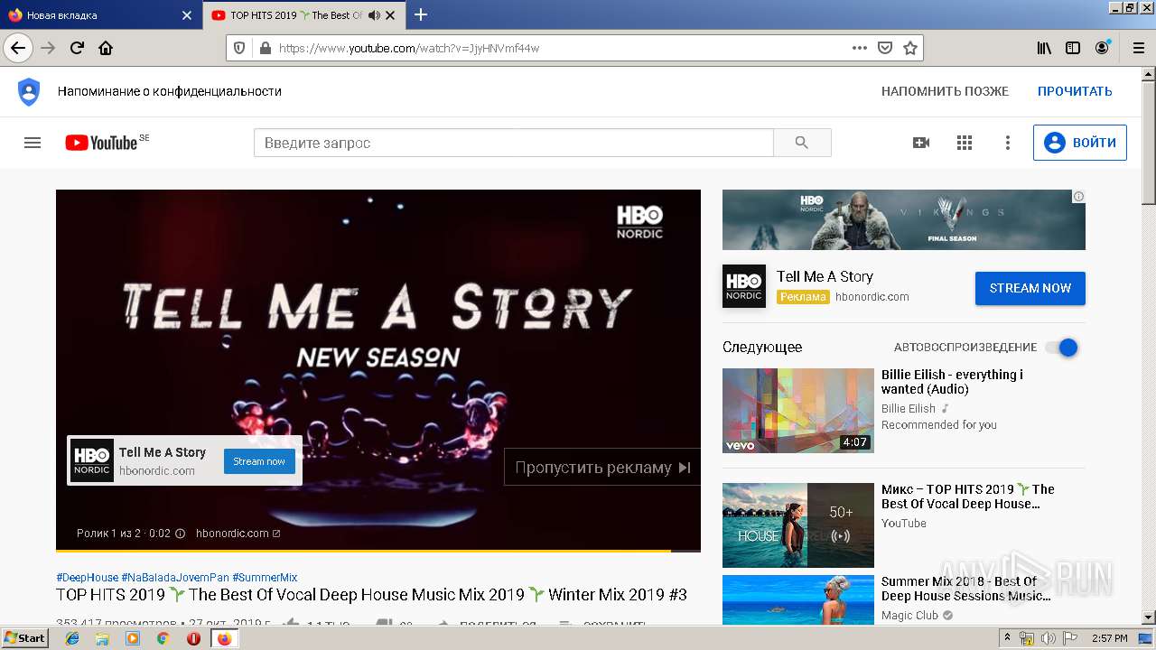
Task: Sign in with ВОЙТИ button
Action: point(1080,143)
